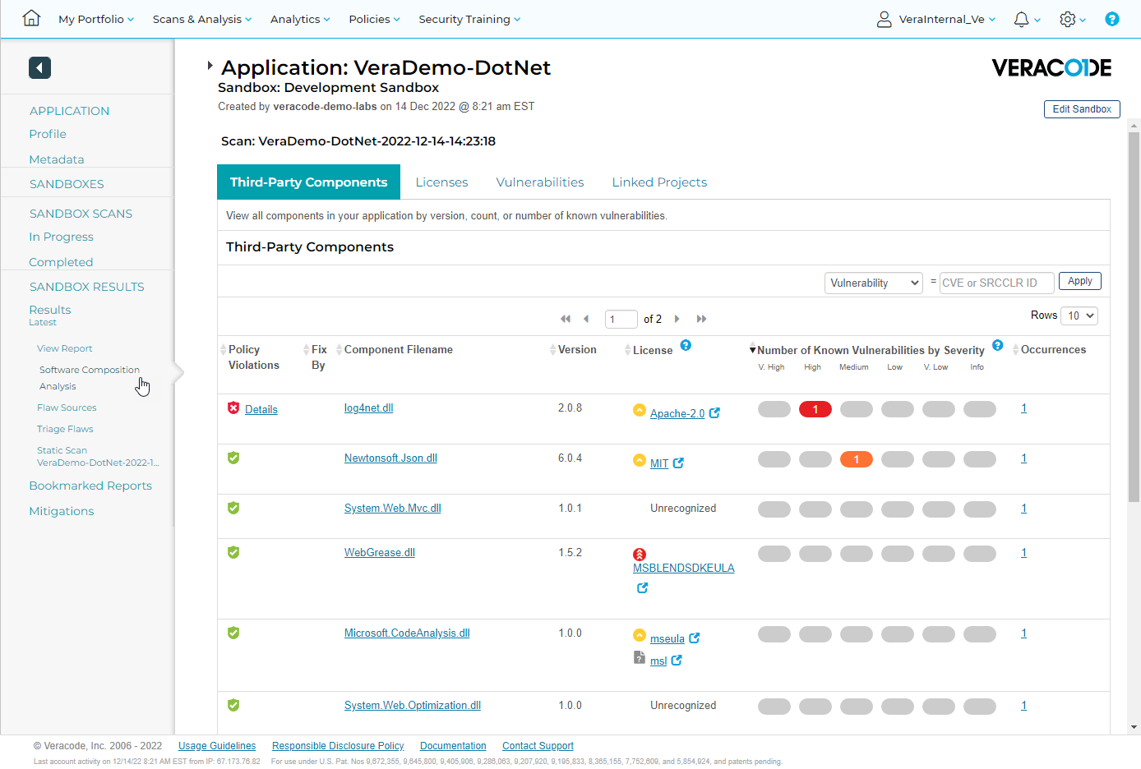Expand the My Portfolio menu

[96, 19]
